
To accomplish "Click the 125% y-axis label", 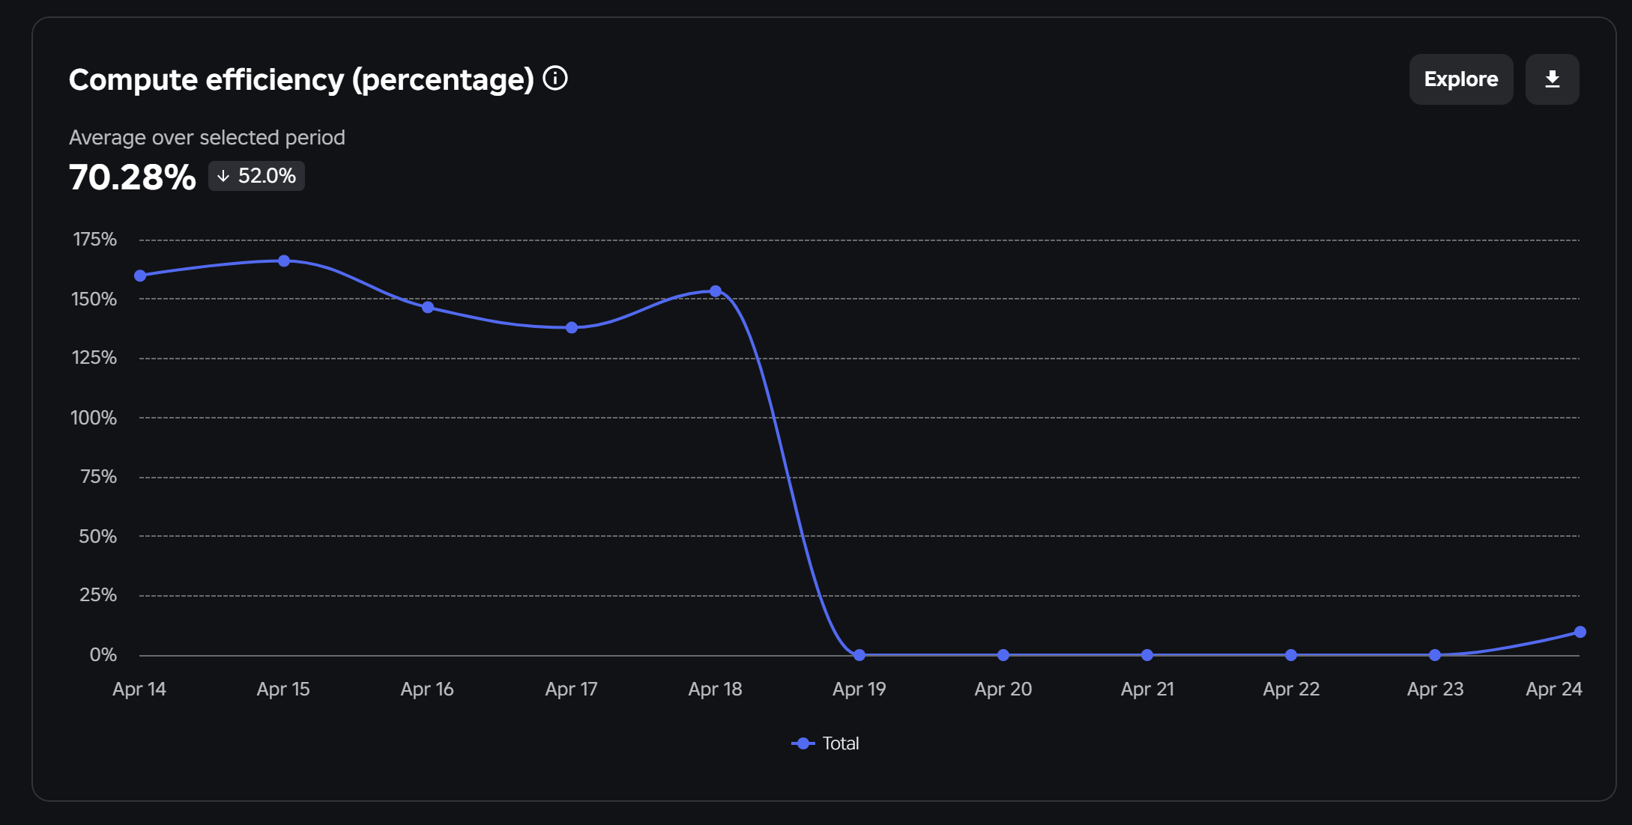I will click(94, 358).
